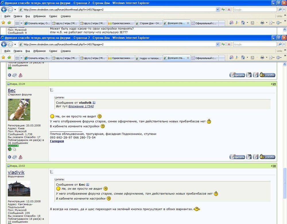Open the 'Вложение 17540' attachment link
The image size is (287, 224).
click(x=81, y=106)
